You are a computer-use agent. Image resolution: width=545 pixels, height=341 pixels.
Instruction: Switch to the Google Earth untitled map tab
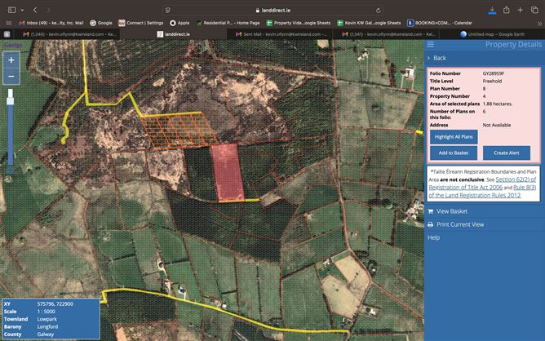(488, 34)
